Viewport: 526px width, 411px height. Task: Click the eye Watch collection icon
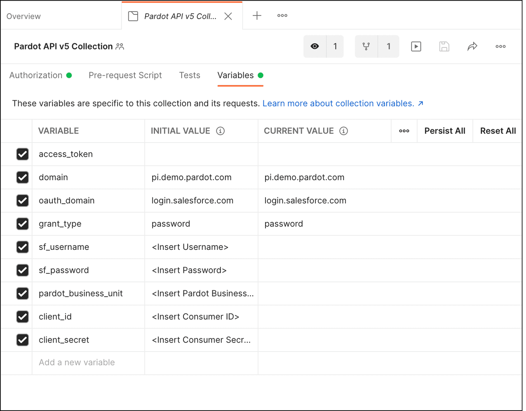315,46
